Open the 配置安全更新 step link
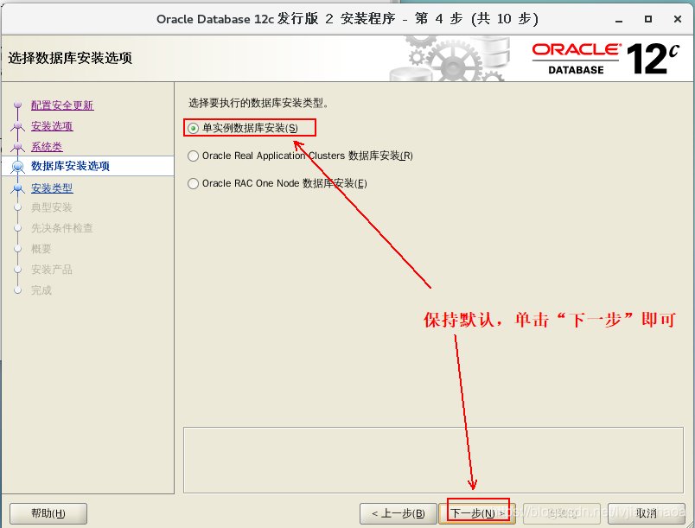This screenshot has width=695, height=528. [62, 105]
